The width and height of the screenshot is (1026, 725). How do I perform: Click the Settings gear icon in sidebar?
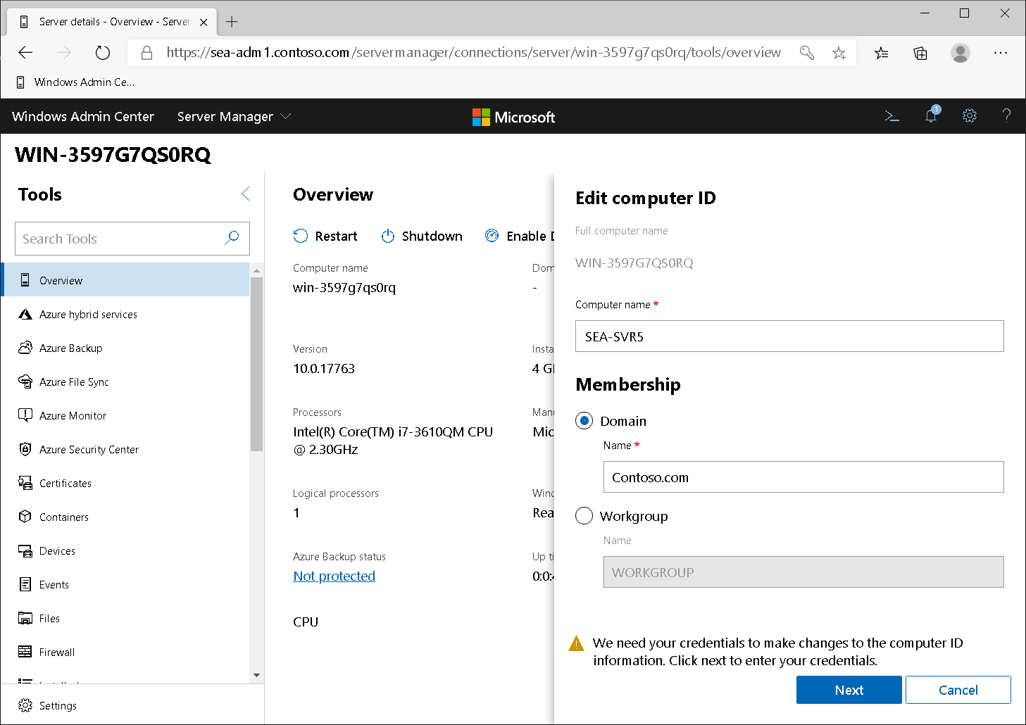(25, 705)
